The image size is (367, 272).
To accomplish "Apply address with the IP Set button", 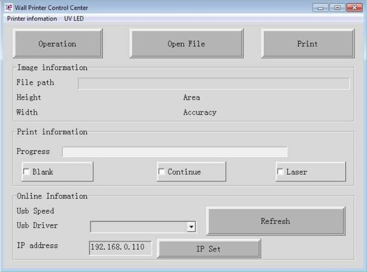I will (208, 249).
